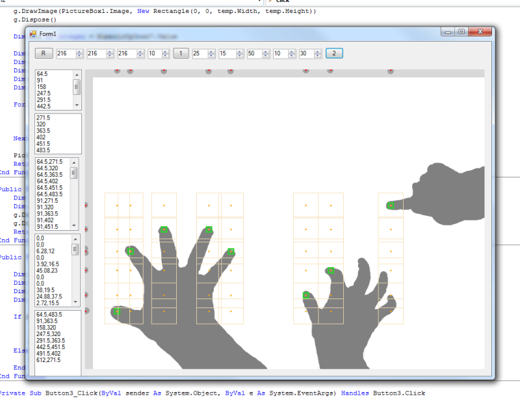The height and width of the screenshot is (405, 520).
Task: Select the "442.5" list row
Action: (x=44, y=107)
